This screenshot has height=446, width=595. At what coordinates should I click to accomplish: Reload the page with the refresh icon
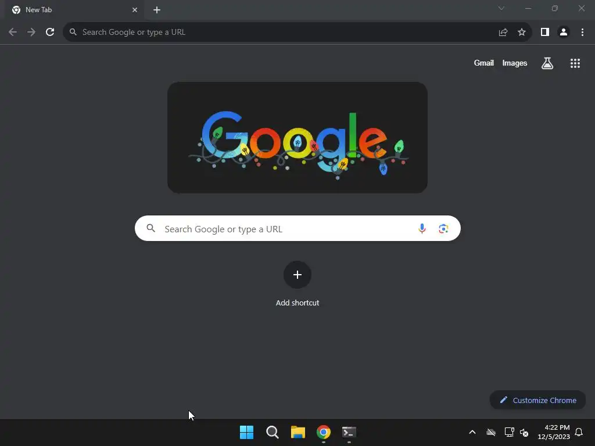50,33
